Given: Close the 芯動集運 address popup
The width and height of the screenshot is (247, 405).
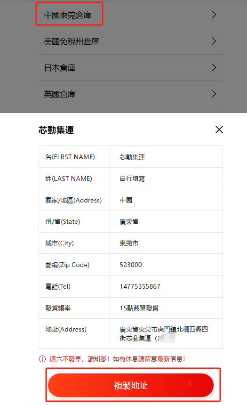Looking at the screenshot, I should coord(219,130).
